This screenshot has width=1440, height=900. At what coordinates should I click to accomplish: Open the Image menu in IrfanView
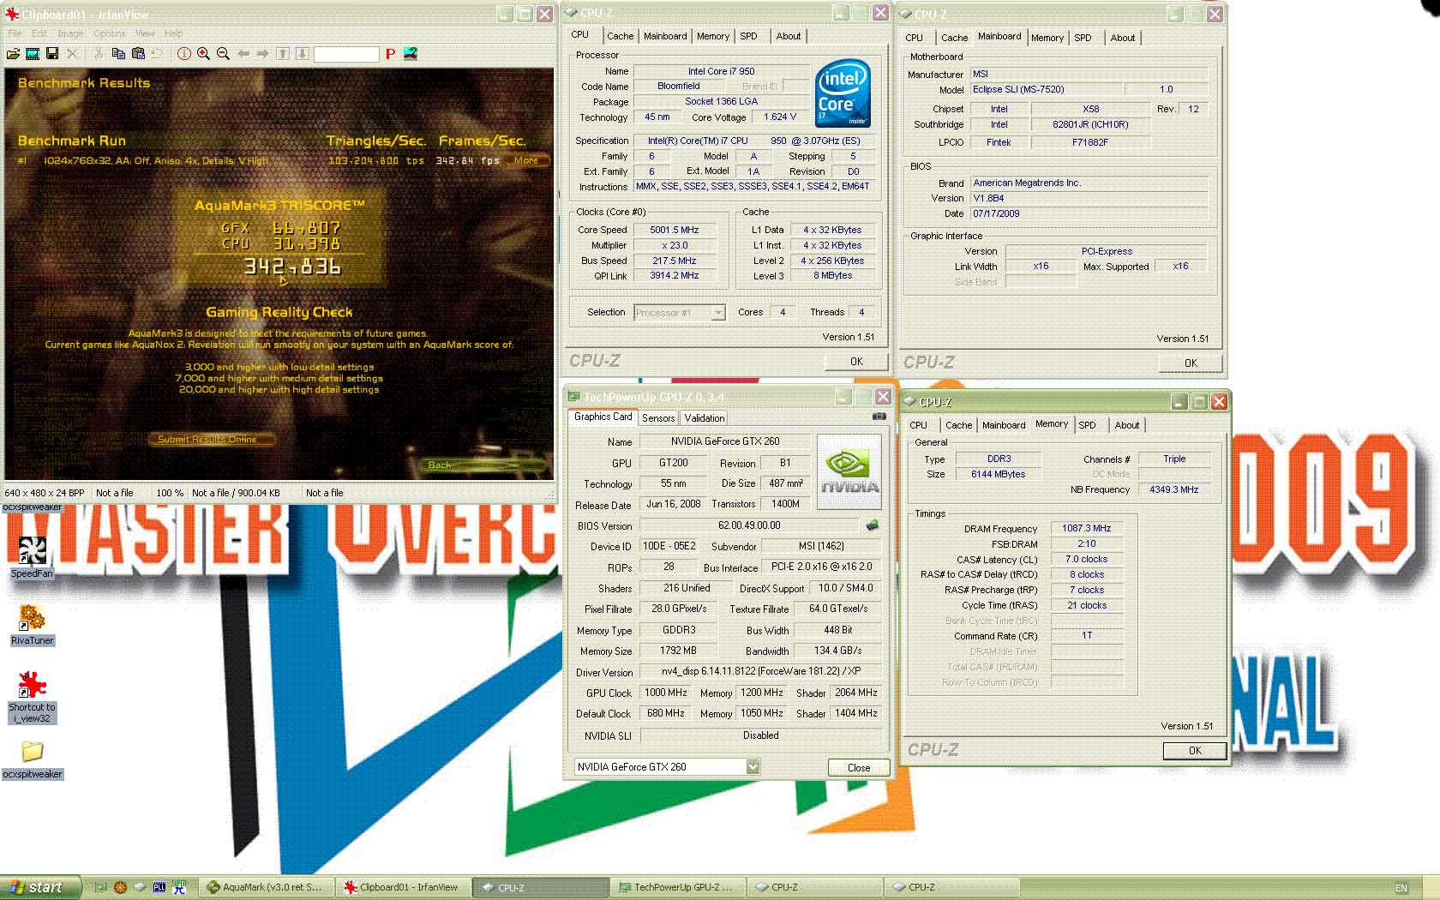coord(70,33)
